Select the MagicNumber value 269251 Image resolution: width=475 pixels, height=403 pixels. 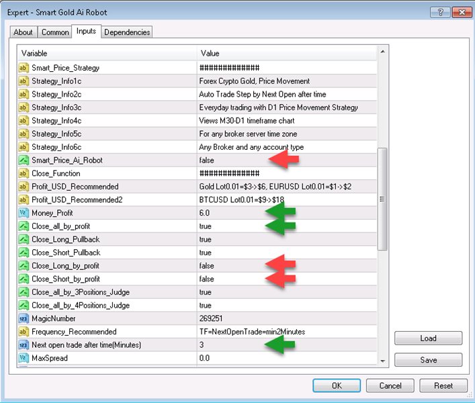[x=211, y=318]
